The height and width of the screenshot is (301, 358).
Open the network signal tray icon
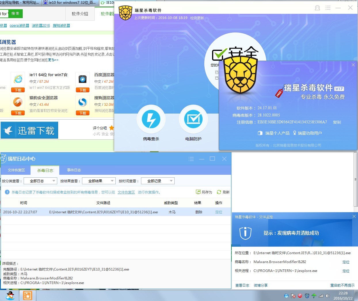321,296
